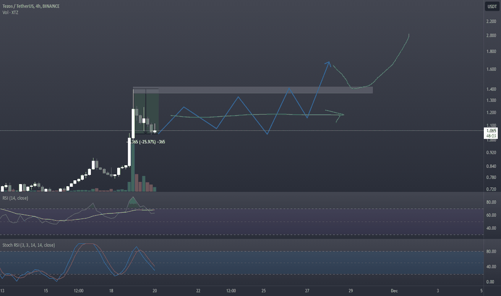Click the 1.800 price axis label
The image size is (501, 296).
(491, 52)
